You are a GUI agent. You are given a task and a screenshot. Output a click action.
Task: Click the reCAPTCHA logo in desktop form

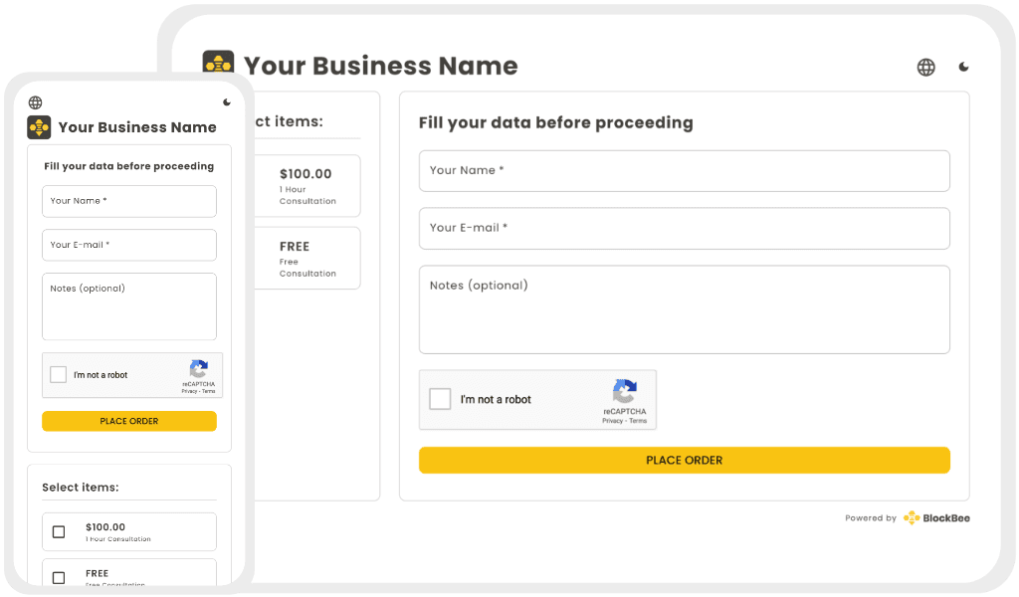click(x=624, y=391)
